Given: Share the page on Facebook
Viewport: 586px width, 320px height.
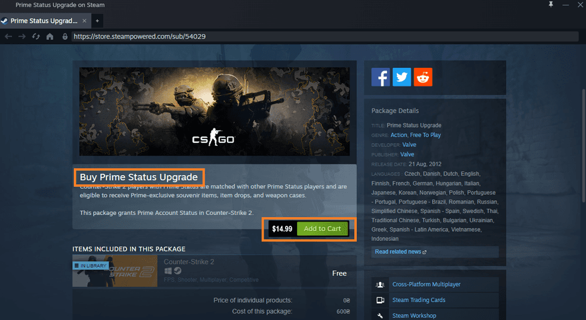Looking at the screenshot, I should point(381,77).
